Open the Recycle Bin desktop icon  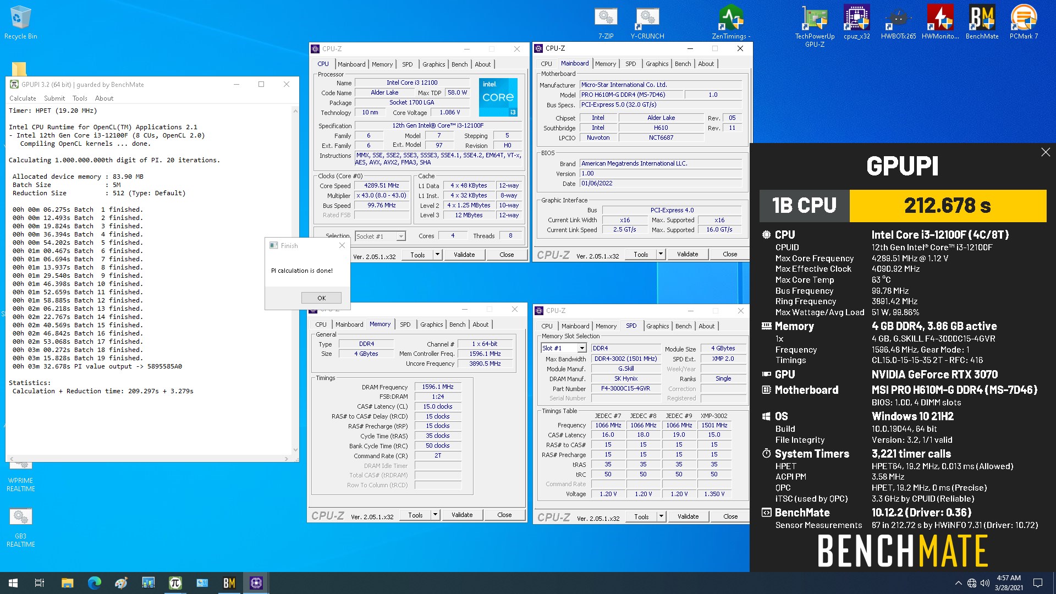tap(20, 22)
